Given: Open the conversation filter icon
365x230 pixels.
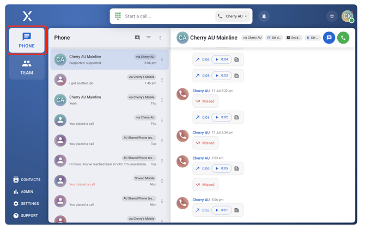Looking at the screenshot, I should [x=149, y=38].
